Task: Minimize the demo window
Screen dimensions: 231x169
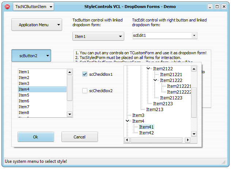Action: [x=210, y=7]
